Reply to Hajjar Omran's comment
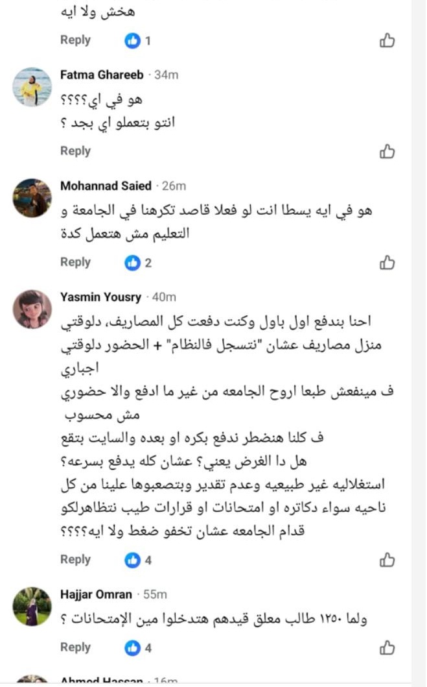Screen dimensions: 427x687 click(75, 647)
